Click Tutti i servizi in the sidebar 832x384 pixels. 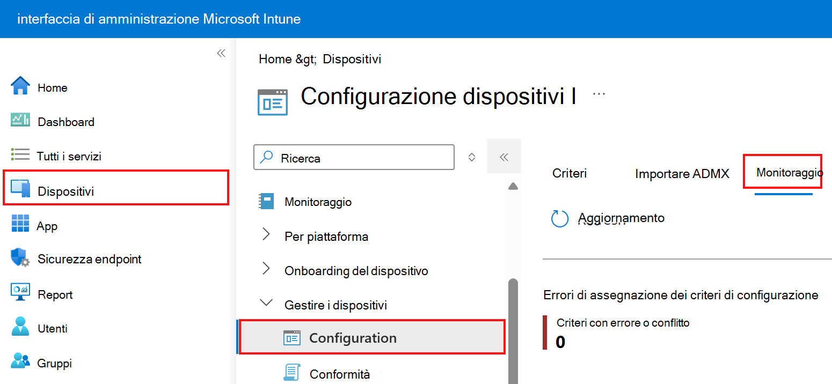[68, 156]
